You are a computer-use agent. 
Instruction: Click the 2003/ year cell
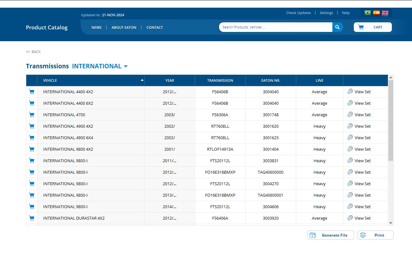tap(170, 115)
